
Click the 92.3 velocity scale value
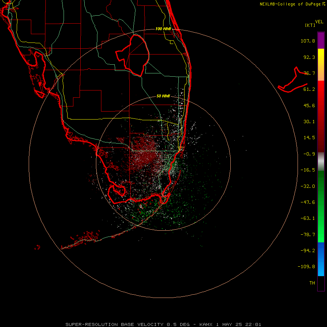309,57
